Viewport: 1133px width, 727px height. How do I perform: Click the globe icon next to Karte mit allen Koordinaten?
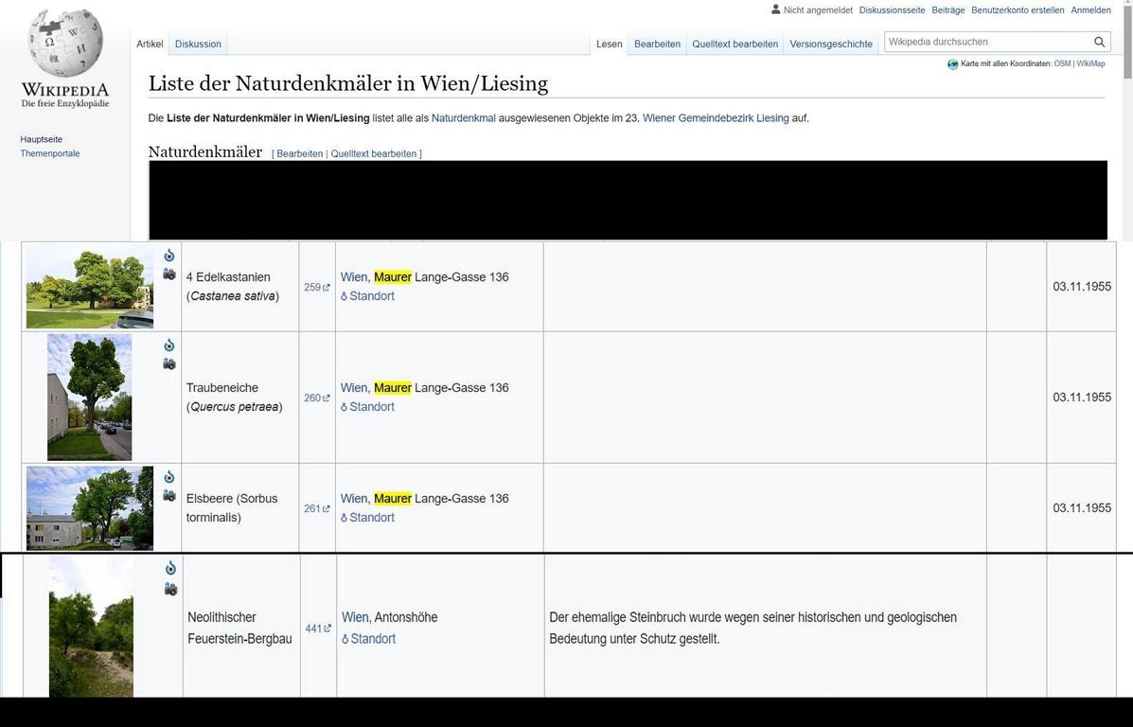pos(952,64)
